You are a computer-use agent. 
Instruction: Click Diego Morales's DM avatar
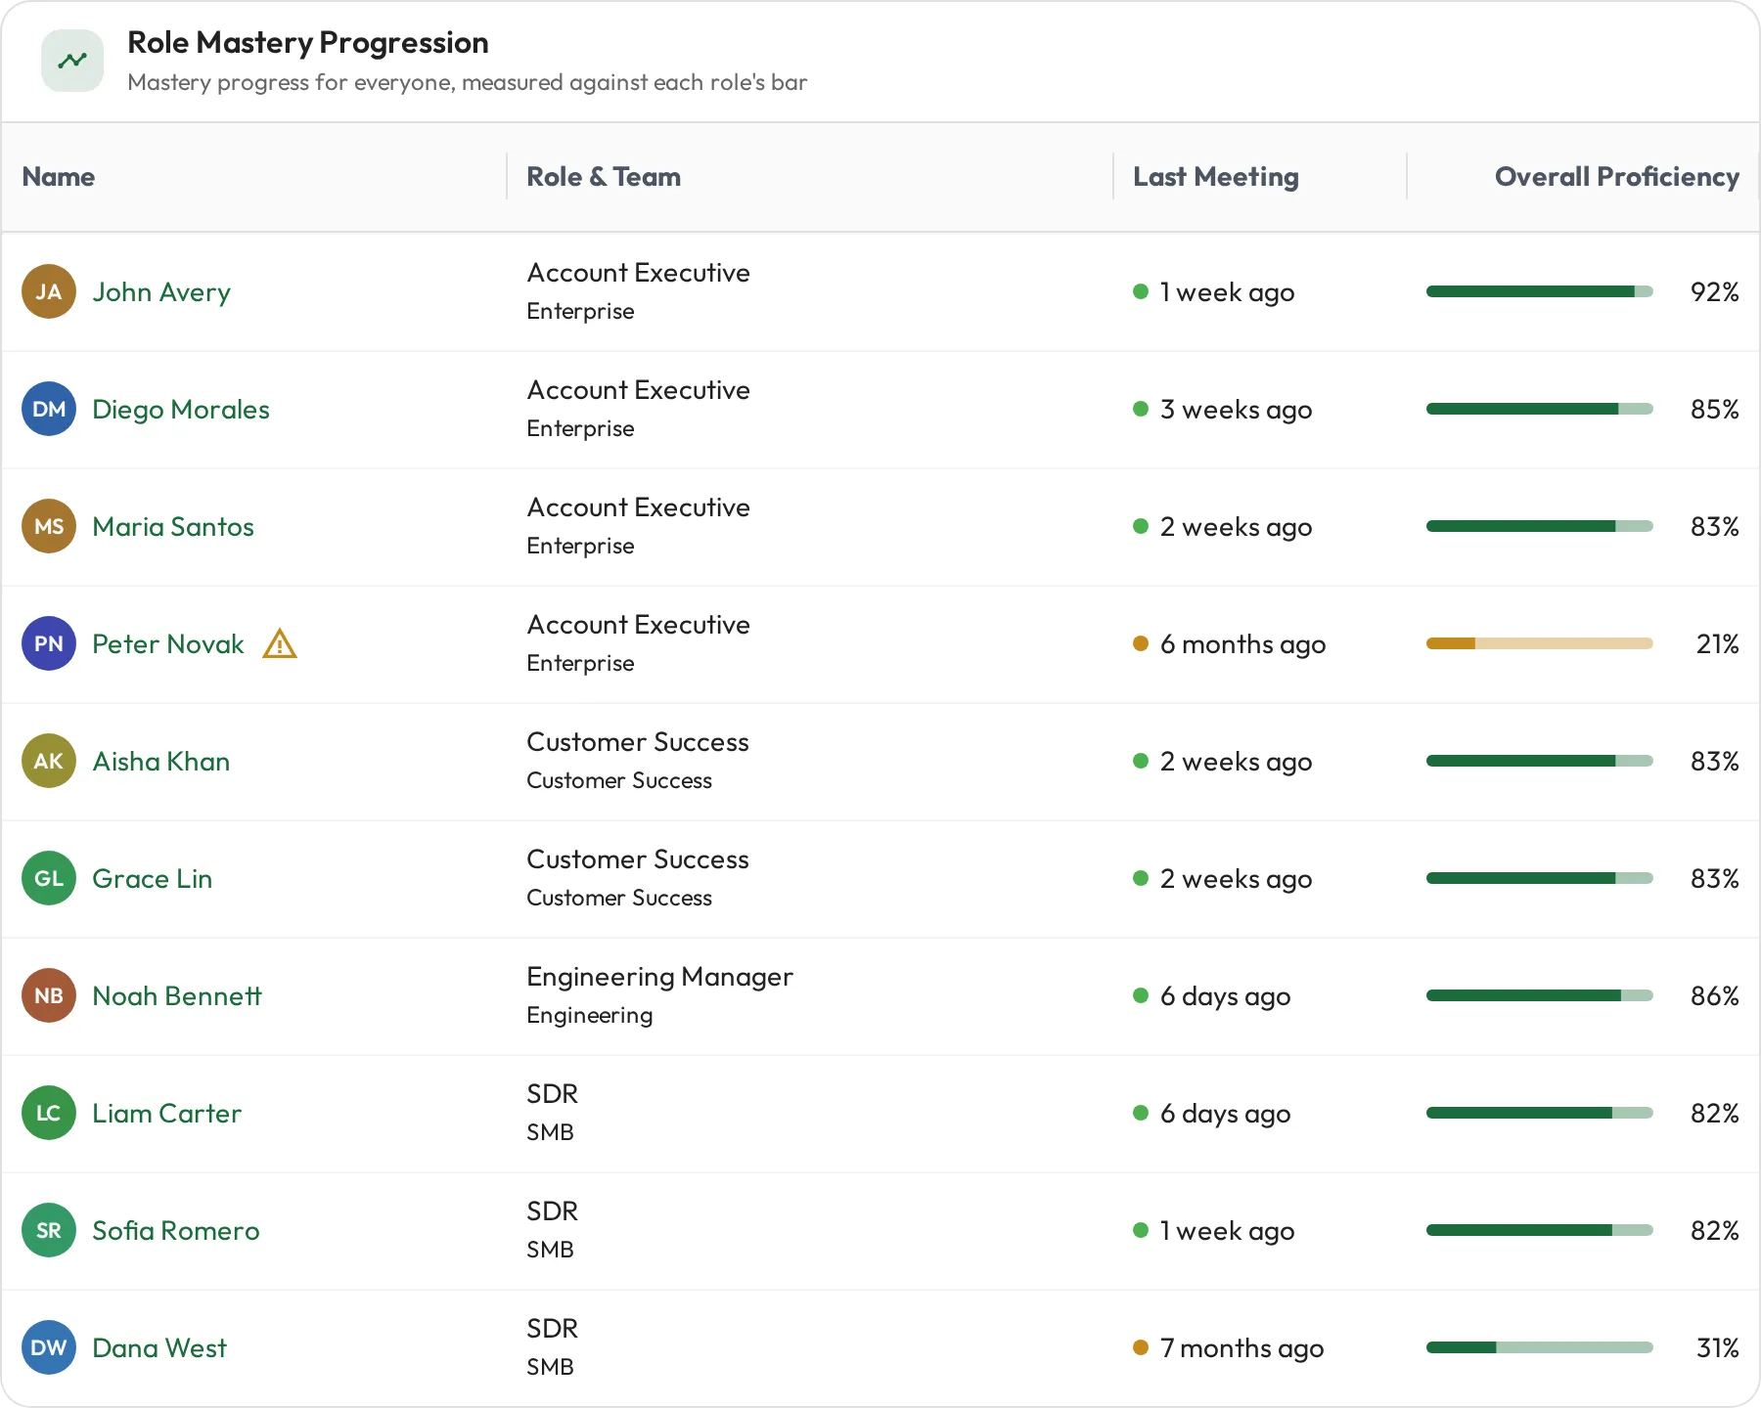tap(49, 409)
